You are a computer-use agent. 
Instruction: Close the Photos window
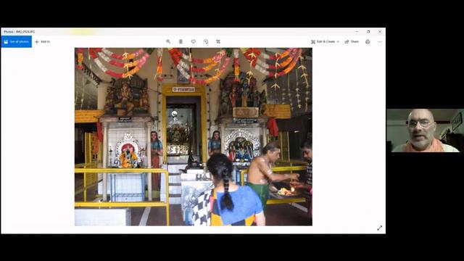tap(380, 31)
